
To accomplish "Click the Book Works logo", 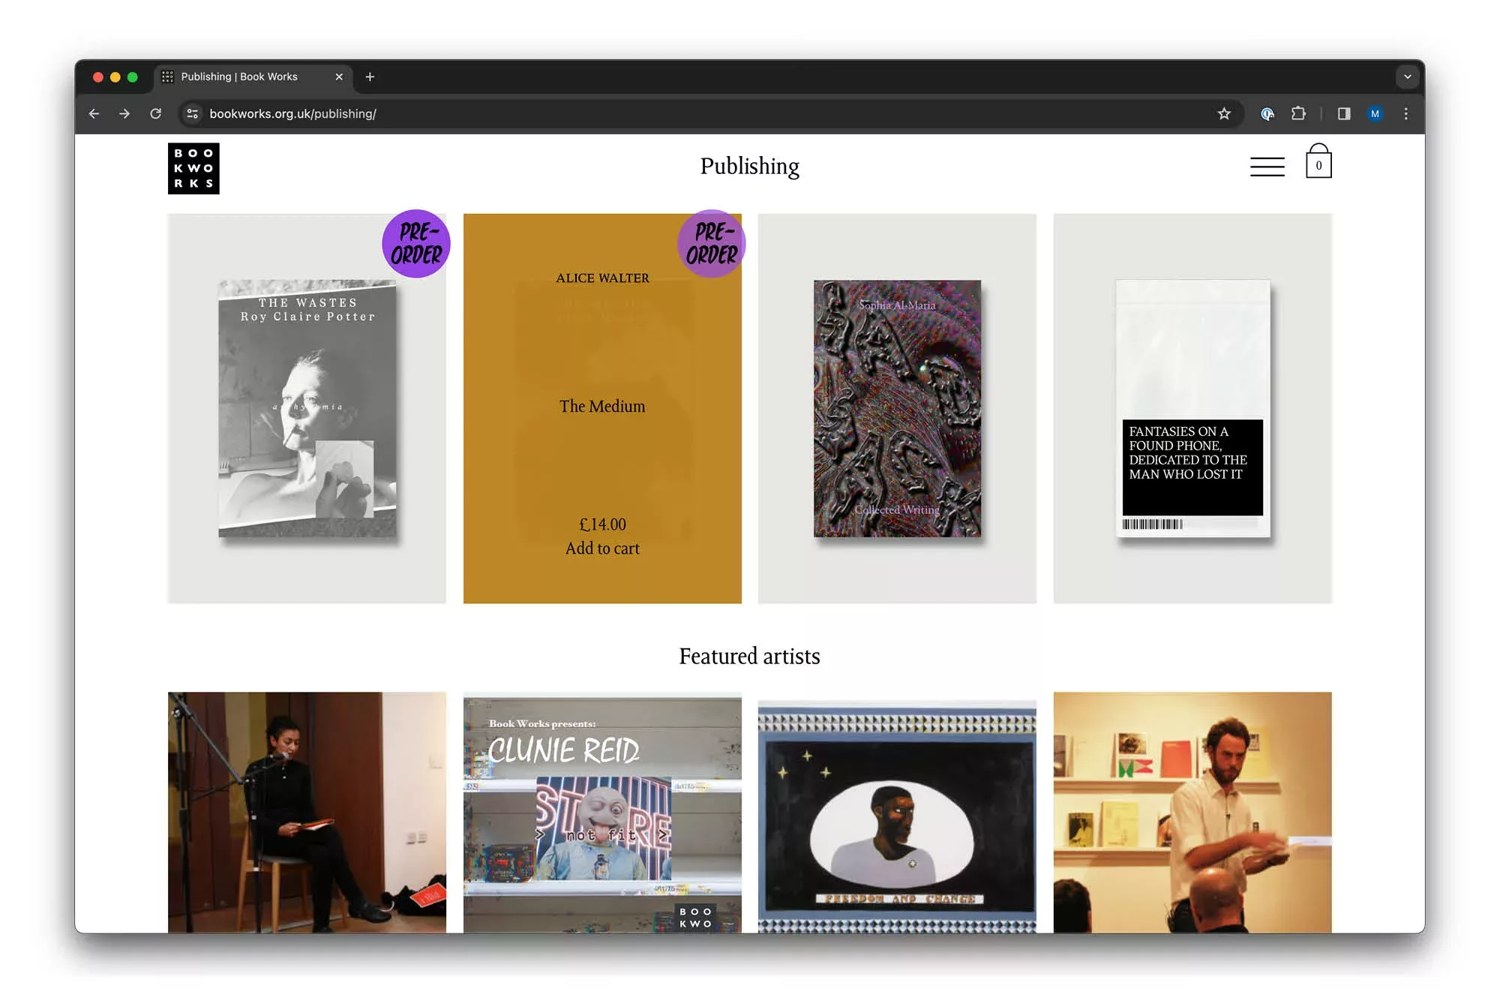I will coord(193,169).
